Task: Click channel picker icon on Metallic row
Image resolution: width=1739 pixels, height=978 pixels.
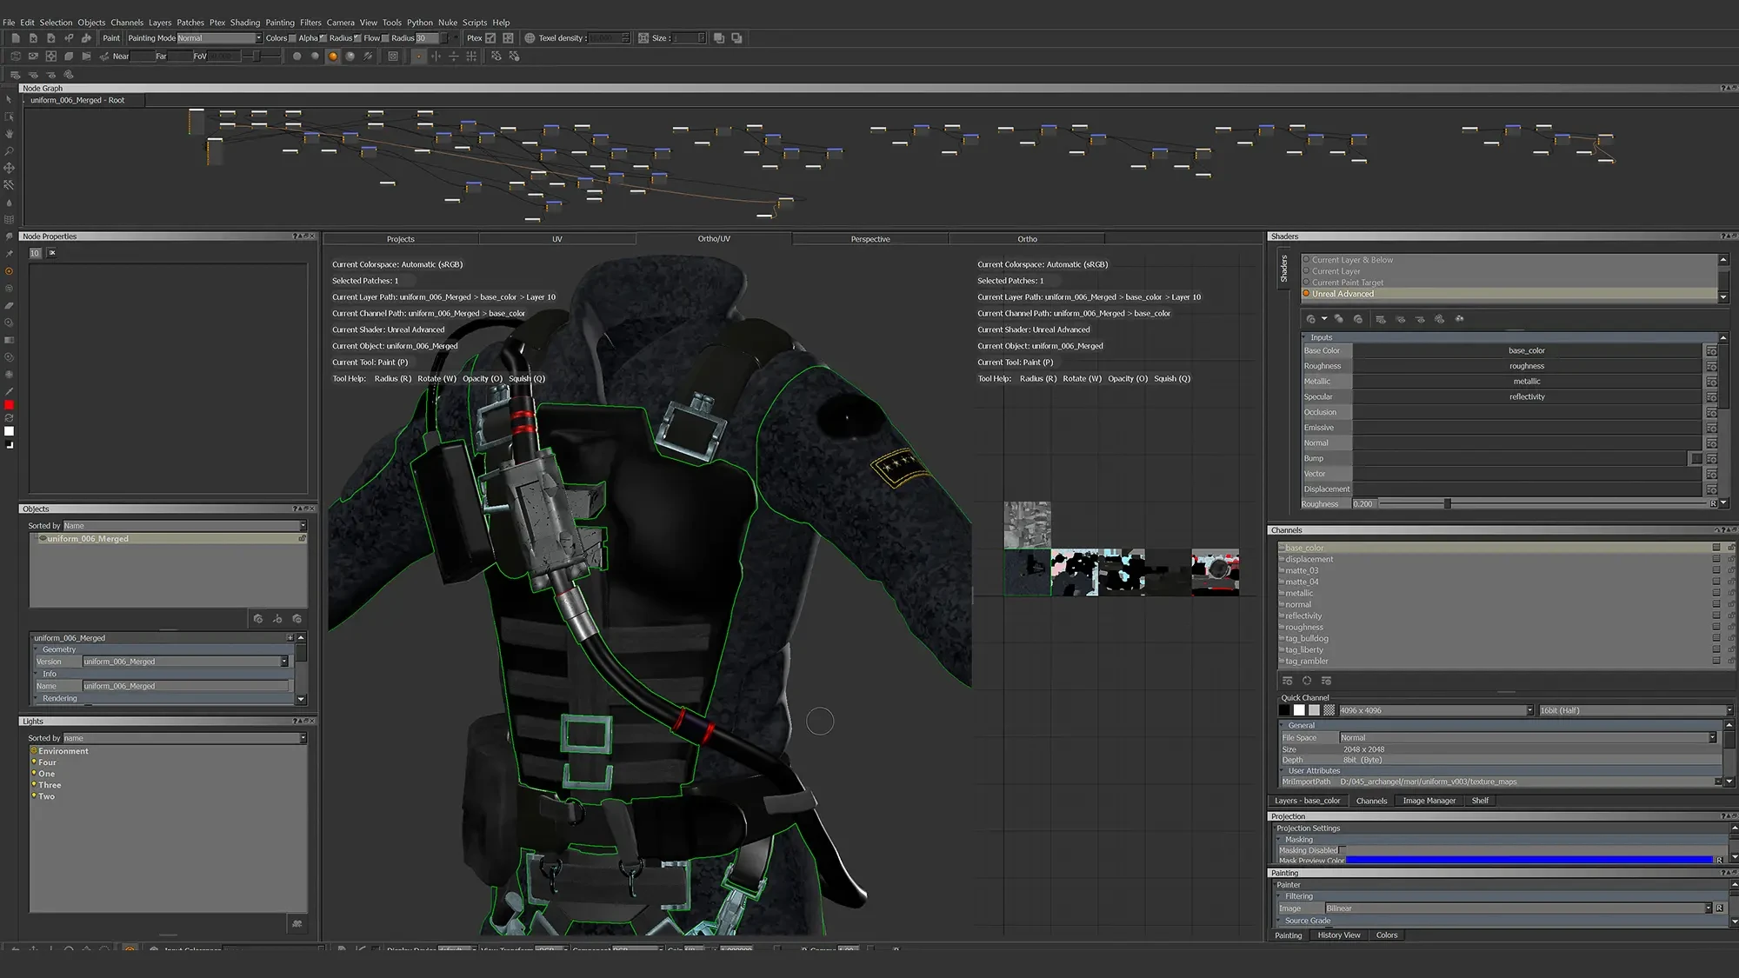Action: click(1712, 382)
